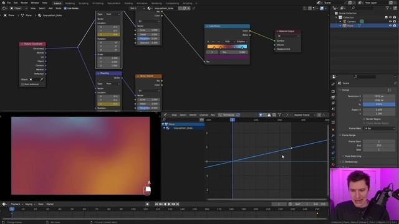Open the Blender logo menu

[x=4, y=2]
